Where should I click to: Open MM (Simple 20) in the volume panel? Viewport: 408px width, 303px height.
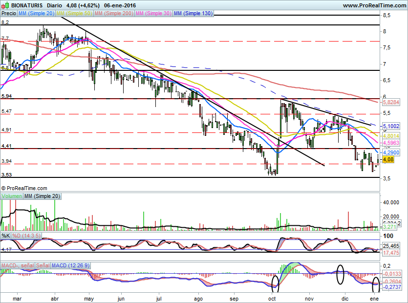pos(42,196)
